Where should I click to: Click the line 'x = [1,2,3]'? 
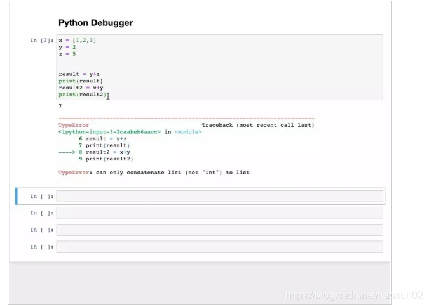pyautogui.click(x=78, y=41)
